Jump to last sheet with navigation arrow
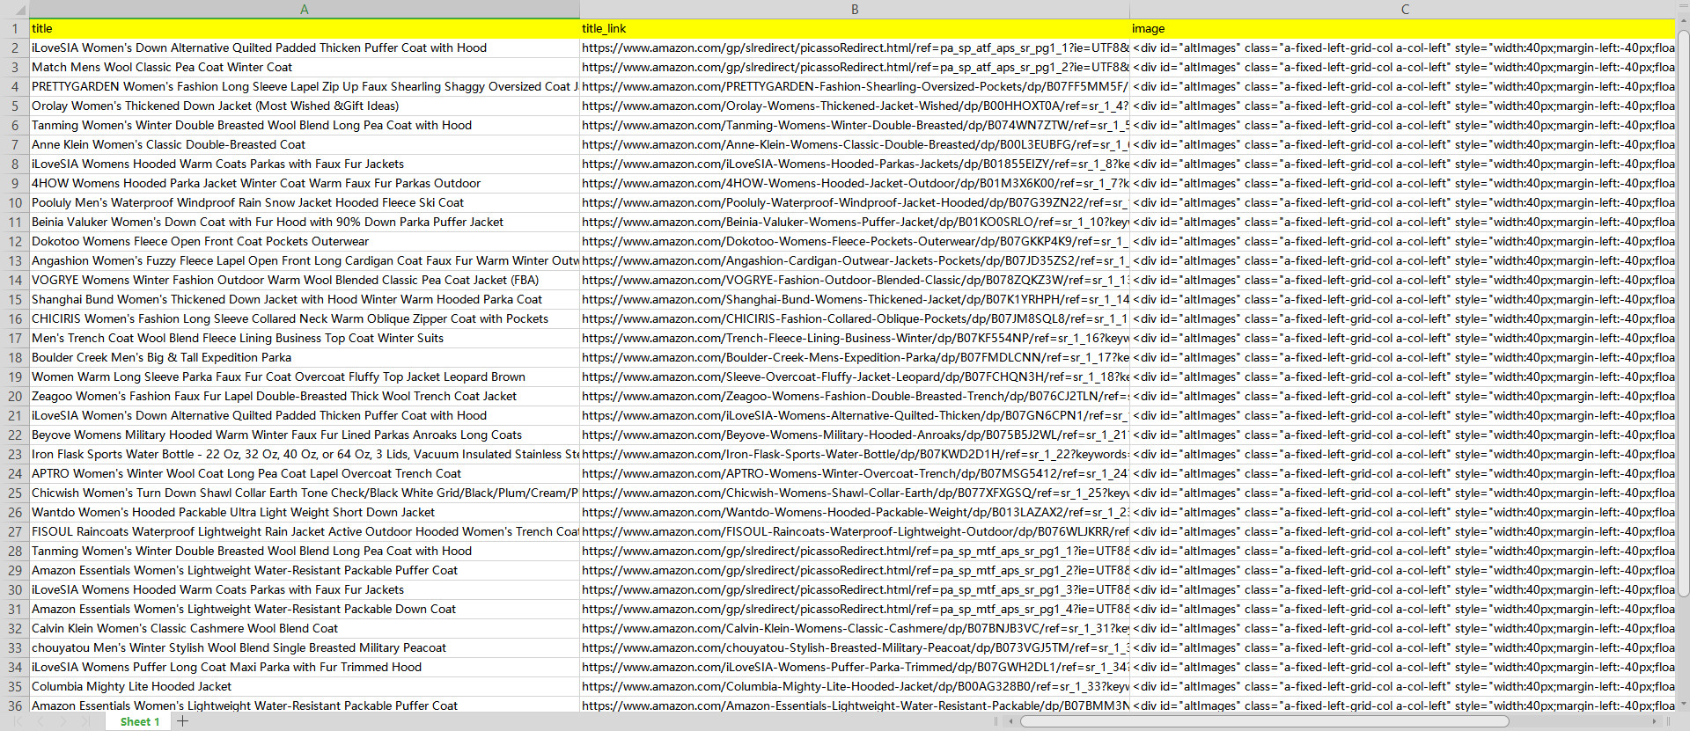The height and width of the screenshot is (731, 1690). coord(85,721)
